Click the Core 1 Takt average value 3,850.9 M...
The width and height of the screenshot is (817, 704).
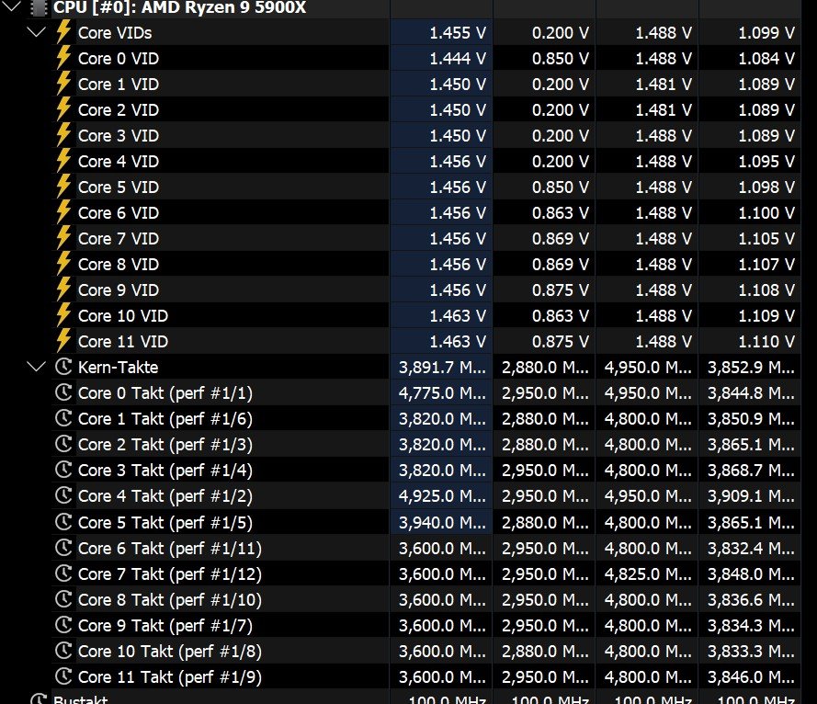(x=751, y=419)
